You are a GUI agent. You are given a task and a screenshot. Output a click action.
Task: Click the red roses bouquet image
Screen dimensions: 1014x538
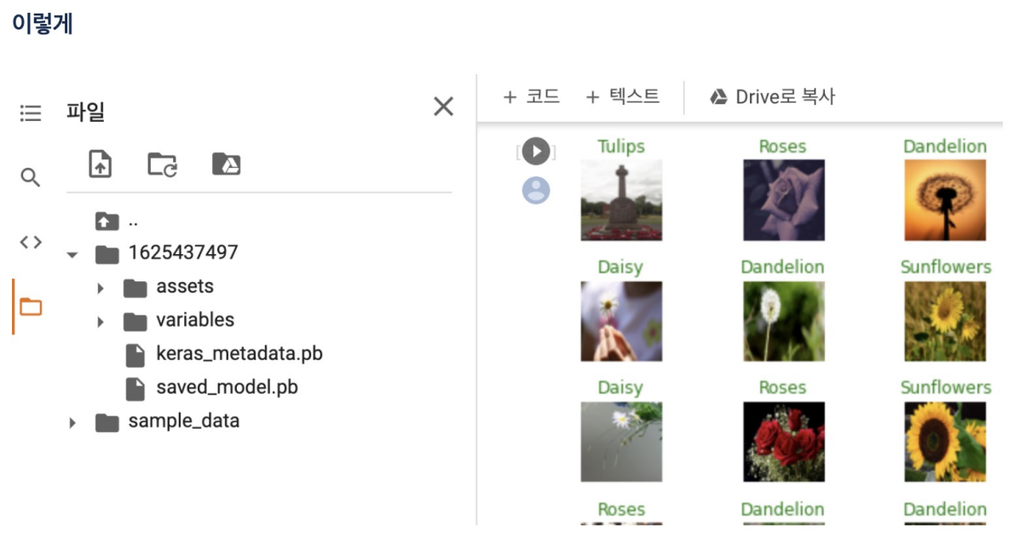784,442
